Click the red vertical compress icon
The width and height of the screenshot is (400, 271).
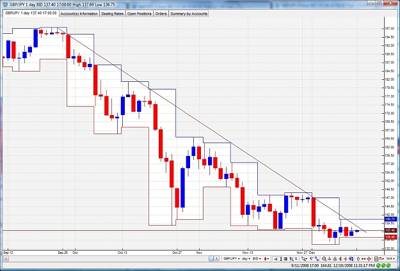coord(346,259)
